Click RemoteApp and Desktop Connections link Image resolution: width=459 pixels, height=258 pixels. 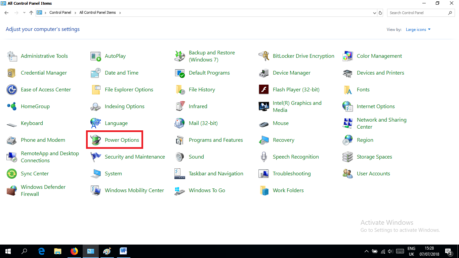click(50, 157)
